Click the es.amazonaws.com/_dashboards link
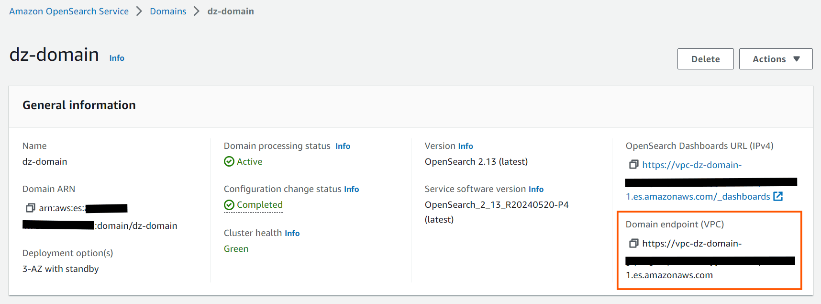Screen dimensions: 821x304 pyautogui.click(x=698, y=196)
